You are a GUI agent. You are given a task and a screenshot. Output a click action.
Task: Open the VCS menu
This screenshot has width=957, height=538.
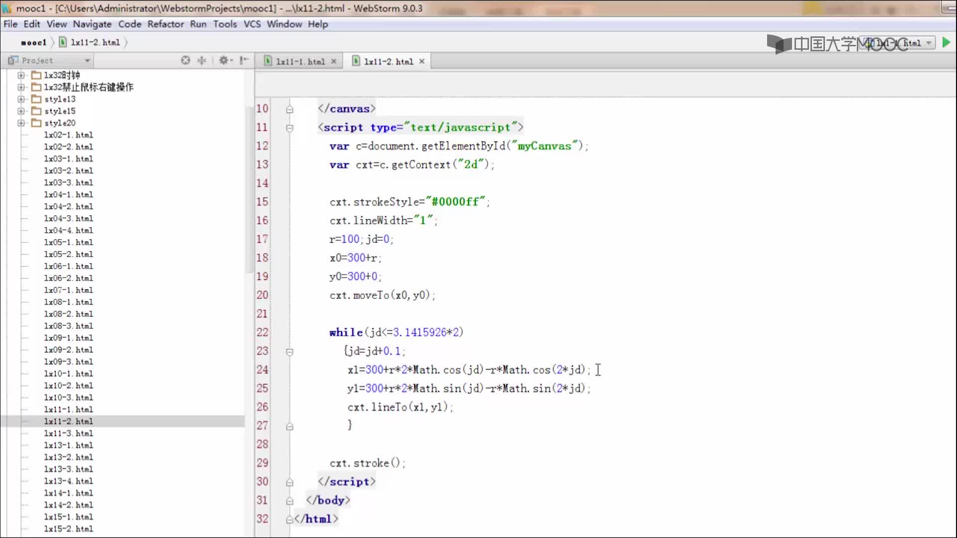tap(252, 24)
